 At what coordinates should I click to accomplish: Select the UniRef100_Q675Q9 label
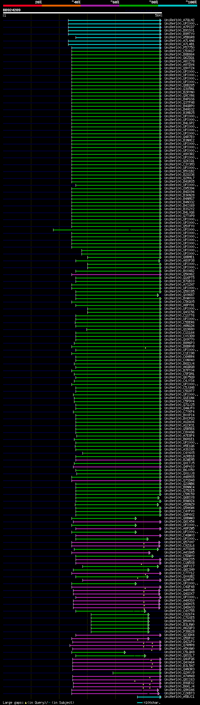[179, 377]
